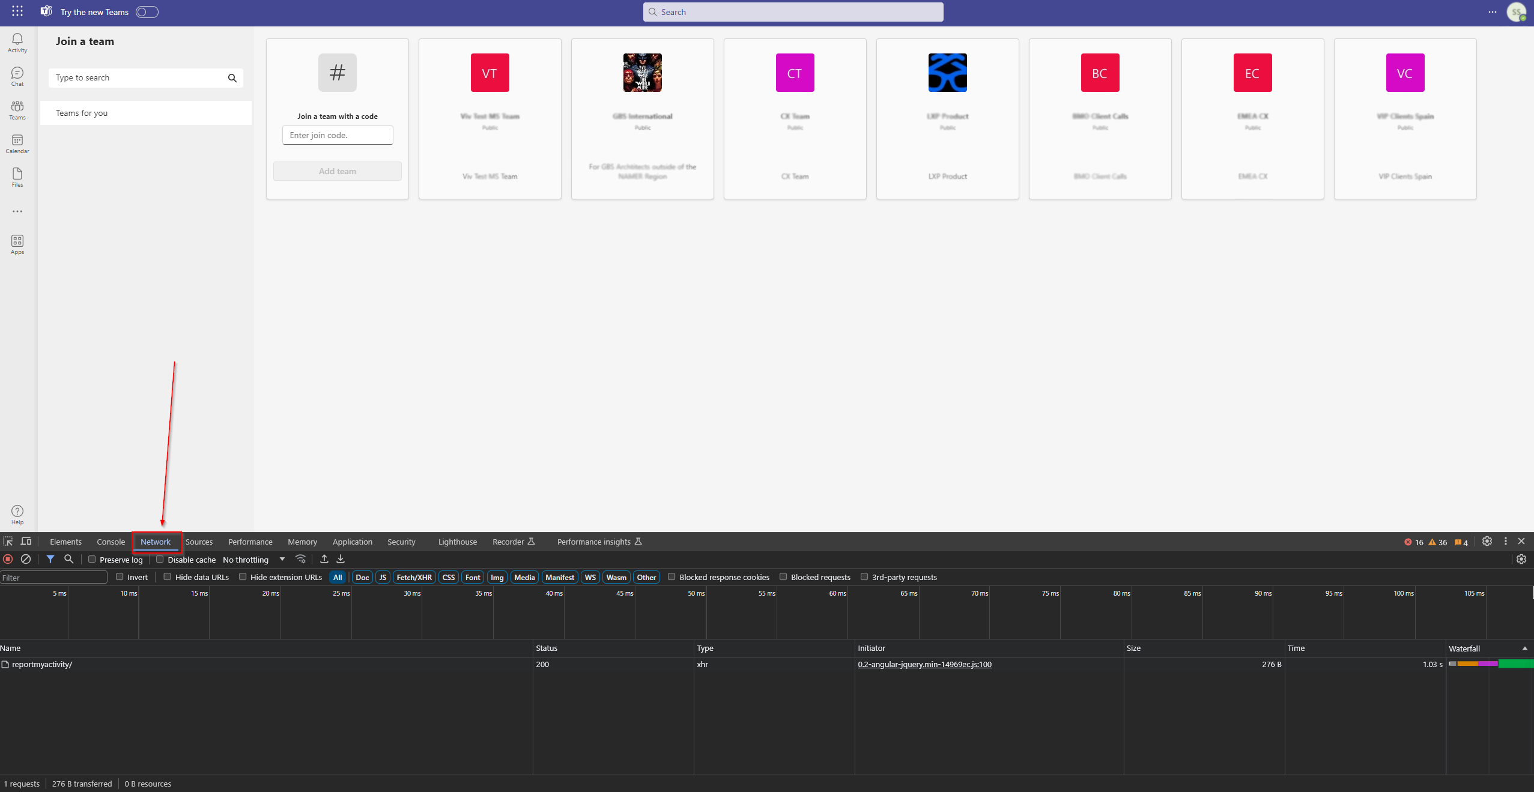Check 3rd-party requests checkbox
Screen dimensions: 1534x792
point(864,576)
